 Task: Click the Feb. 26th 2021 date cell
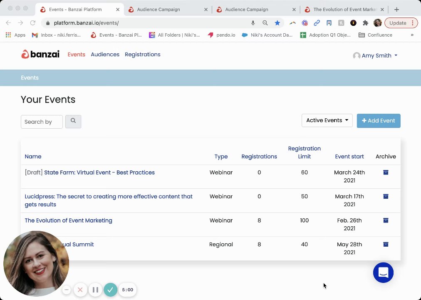[x=349, y=224]
